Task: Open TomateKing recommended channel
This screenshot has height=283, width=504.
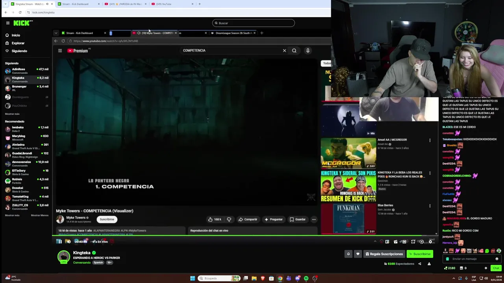Action: [26, 198]
